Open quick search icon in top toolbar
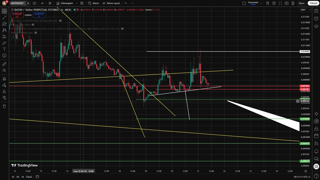The height and width of the screenshot is (180, 320). point(268,3)
